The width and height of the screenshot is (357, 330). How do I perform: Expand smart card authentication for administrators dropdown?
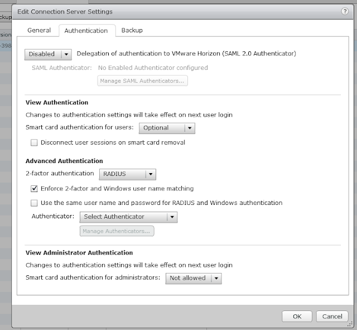coord(194,278)
